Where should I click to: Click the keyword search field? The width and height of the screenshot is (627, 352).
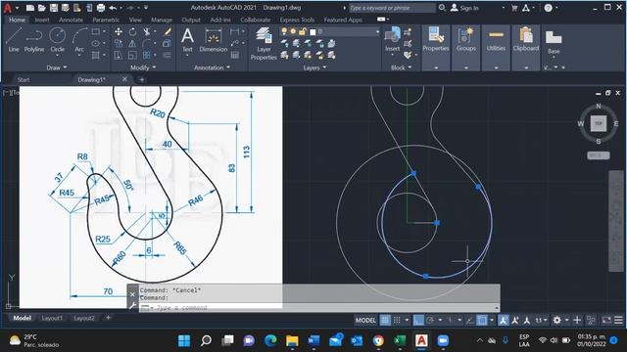click(x=392, y=8)
